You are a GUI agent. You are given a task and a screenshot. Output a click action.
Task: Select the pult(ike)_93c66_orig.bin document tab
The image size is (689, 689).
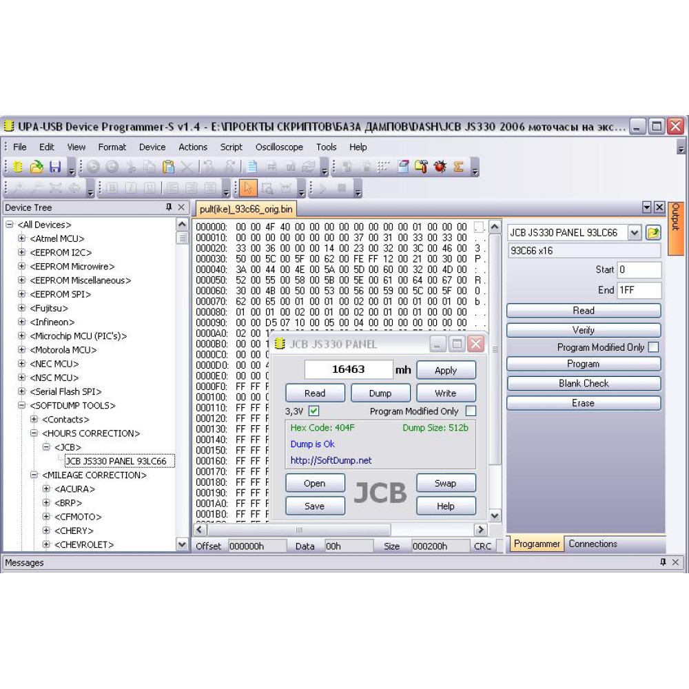[x=246, y=209]
